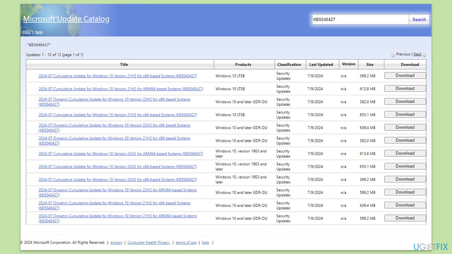Sort by the Title column header
The height and width of the screenshot is (254, 452).
(120, 65)
